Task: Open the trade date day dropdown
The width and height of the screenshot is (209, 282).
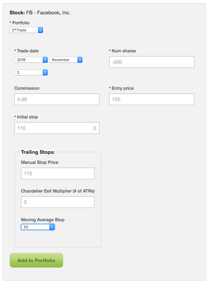Action: click(31, 73)
